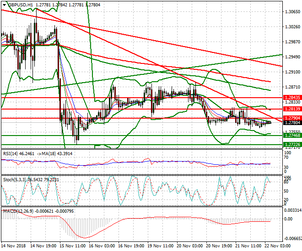Select the red 1.27904 price level label
The width and height of the screenshot is (302, 251).
click(292, 118)
